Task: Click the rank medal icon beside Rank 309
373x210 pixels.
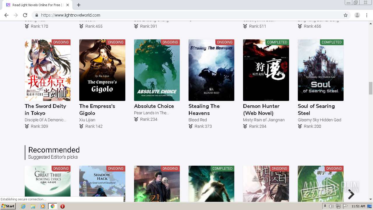Action: [27, 126]
